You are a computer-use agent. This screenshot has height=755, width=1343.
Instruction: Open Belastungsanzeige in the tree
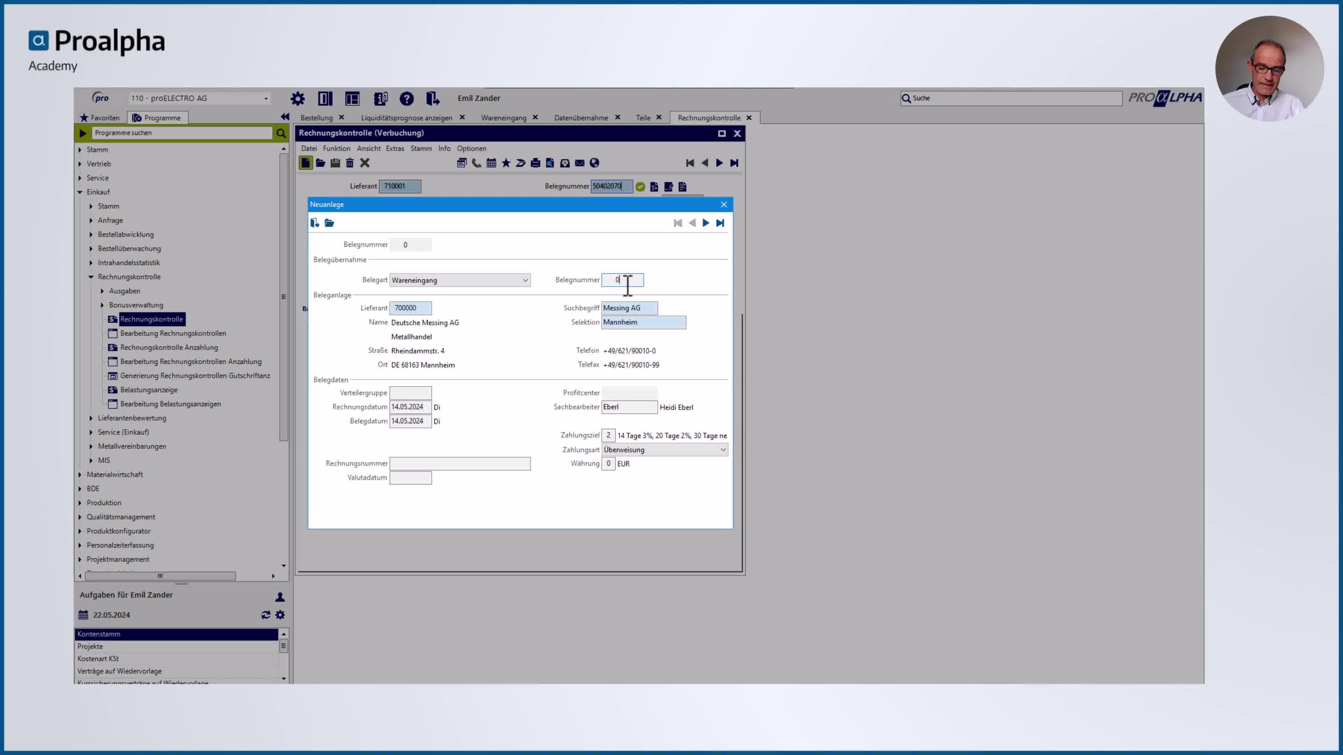(x=149, y=390)
